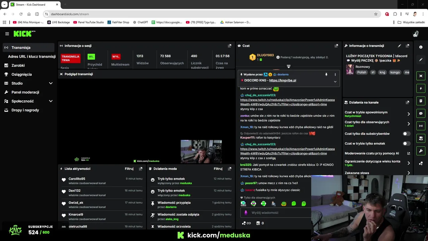Screen dimensions: 428x241
Task: Edit stream info with the pencil icon
Action: tap(399, 46)
